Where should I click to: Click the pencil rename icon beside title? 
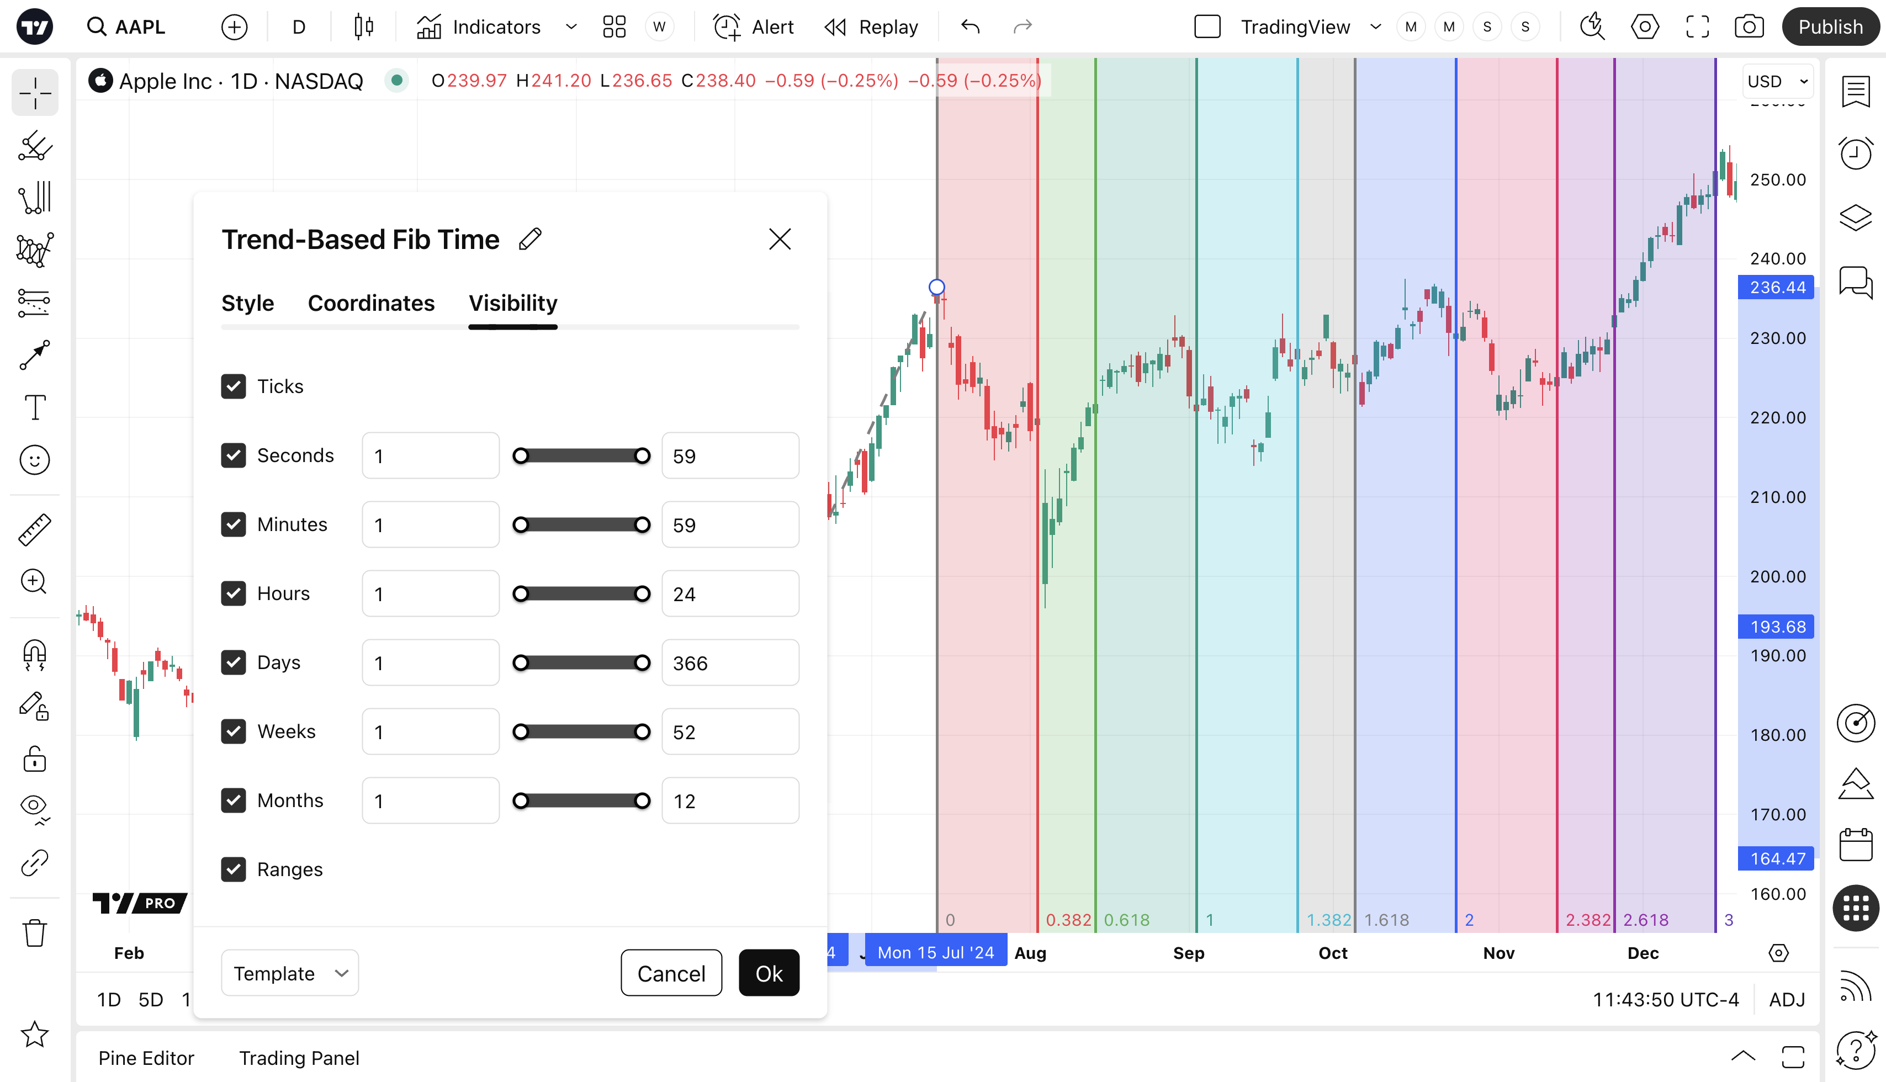click(x=530, y=239)
